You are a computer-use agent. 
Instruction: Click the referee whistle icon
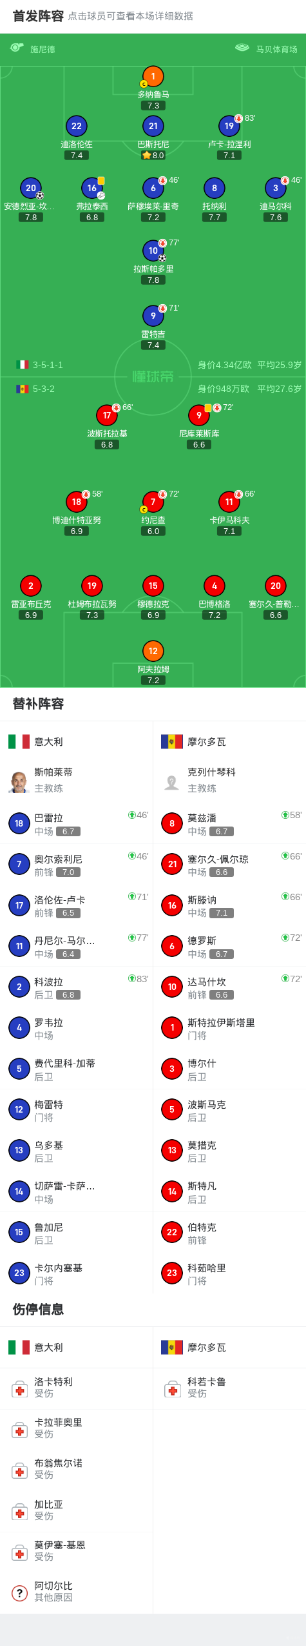click(17, 48)
